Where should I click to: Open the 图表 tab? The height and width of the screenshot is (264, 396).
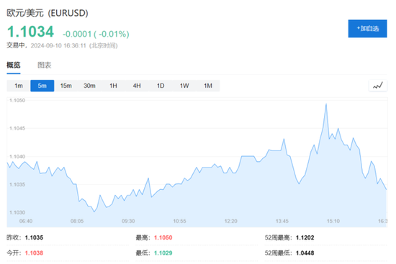click(45, 65)
